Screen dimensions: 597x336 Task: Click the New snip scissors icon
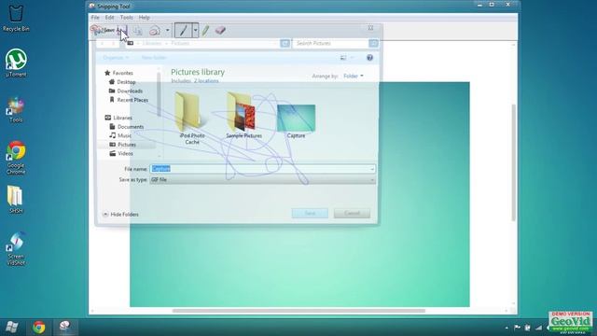[x=95, y=30]
